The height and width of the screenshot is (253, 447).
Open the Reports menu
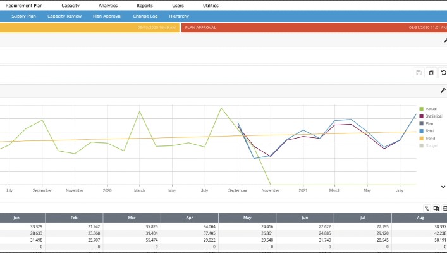pyautogui.click(x=145, y=5)
